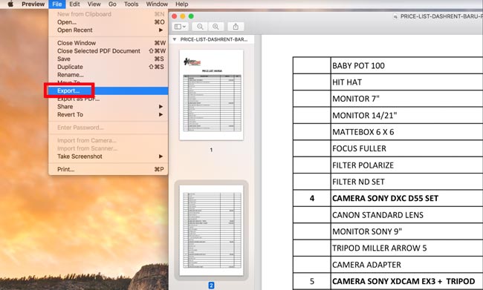The image size is (483, 290).
Task: Select page 2 thumbnail in sidebar
Action: click(211, 231)
